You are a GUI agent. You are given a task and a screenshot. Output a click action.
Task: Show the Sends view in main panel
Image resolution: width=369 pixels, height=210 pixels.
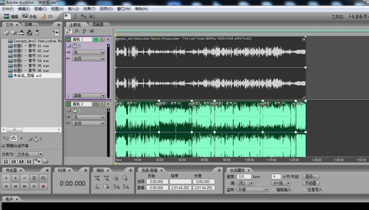pyautogui.click(x=84, y=31)
